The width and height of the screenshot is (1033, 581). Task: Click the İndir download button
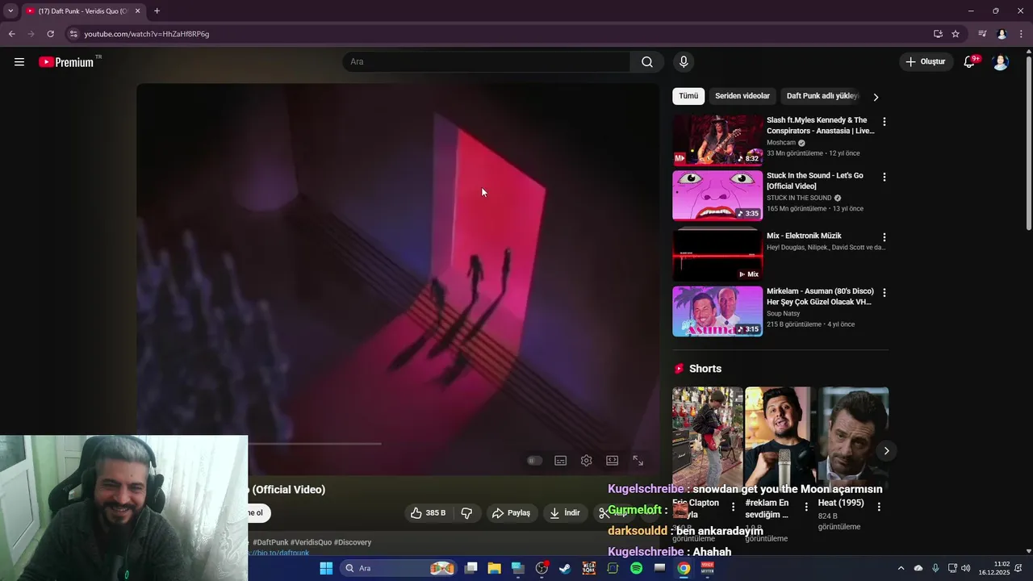(565, 513)
